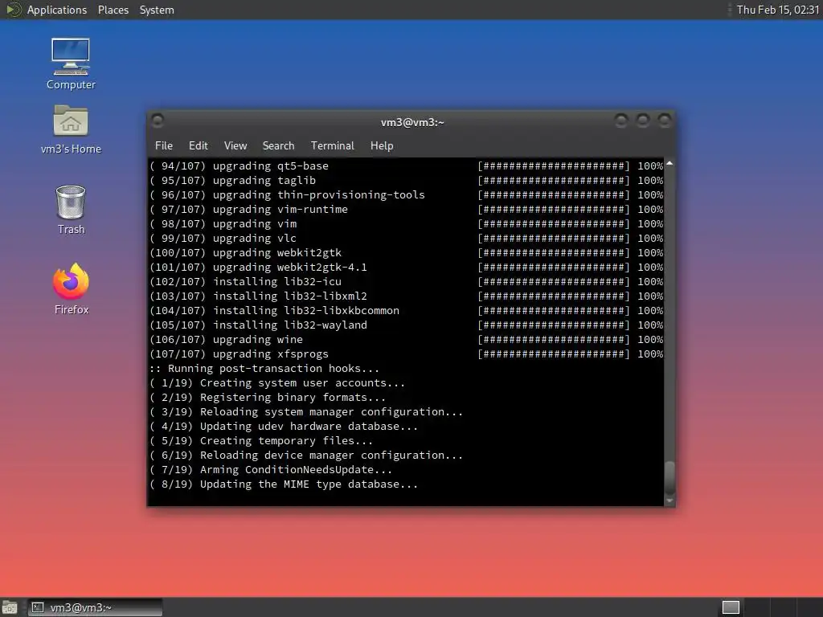Click the Applications menu logo icon
Screen dimensions: 823x617
13,10
